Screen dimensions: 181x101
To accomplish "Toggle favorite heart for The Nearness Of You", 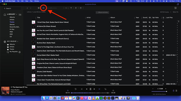I will [x=11, y=87].
